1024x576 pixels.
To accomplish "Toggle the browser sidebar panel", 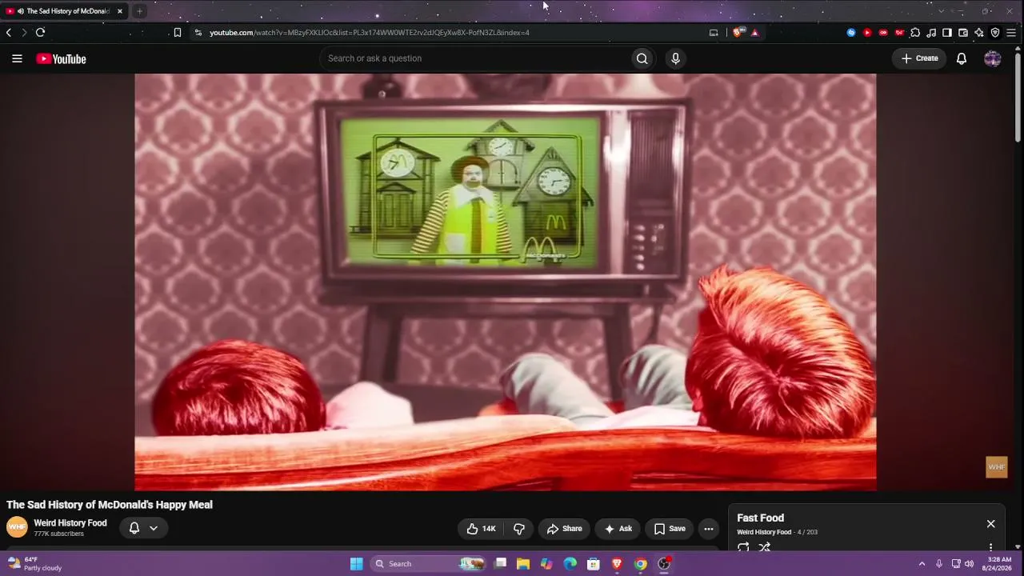I will (x=947, y=33).
